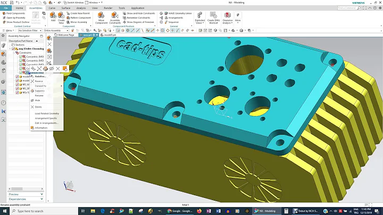Open the Welcome Page tab
Viewport: 383px width, 215px height.
coord(64,35)
